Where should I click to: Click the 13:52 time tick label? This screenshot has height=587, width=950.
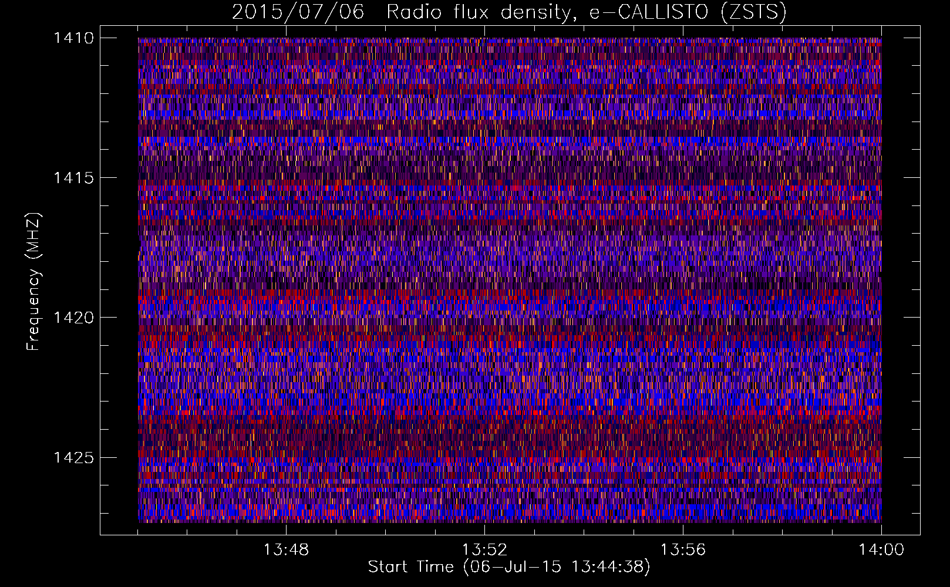point(484,550)
